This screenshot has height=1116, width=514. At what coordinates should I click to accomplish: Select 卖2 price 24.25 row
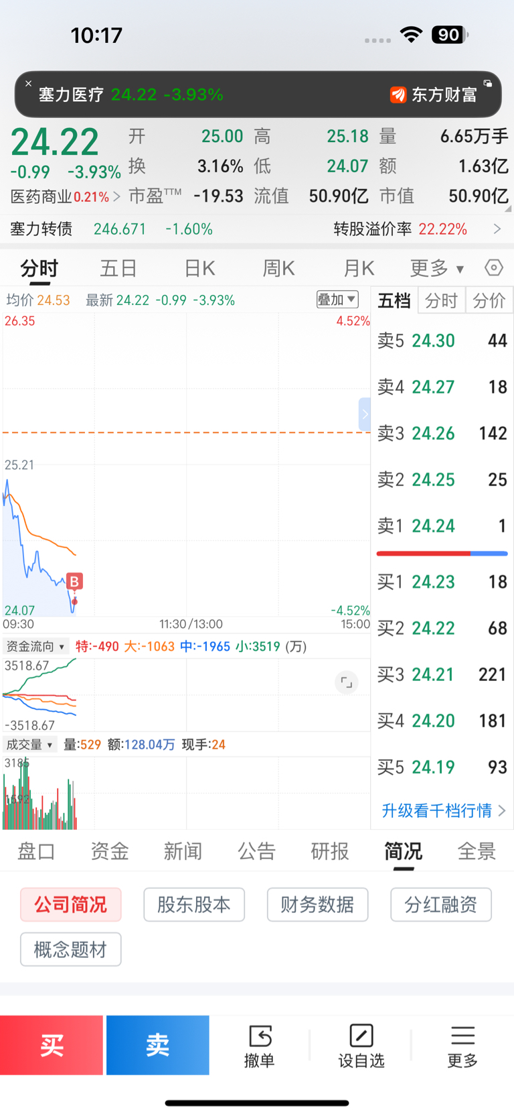pyautogui.click(x=442, y=479)
